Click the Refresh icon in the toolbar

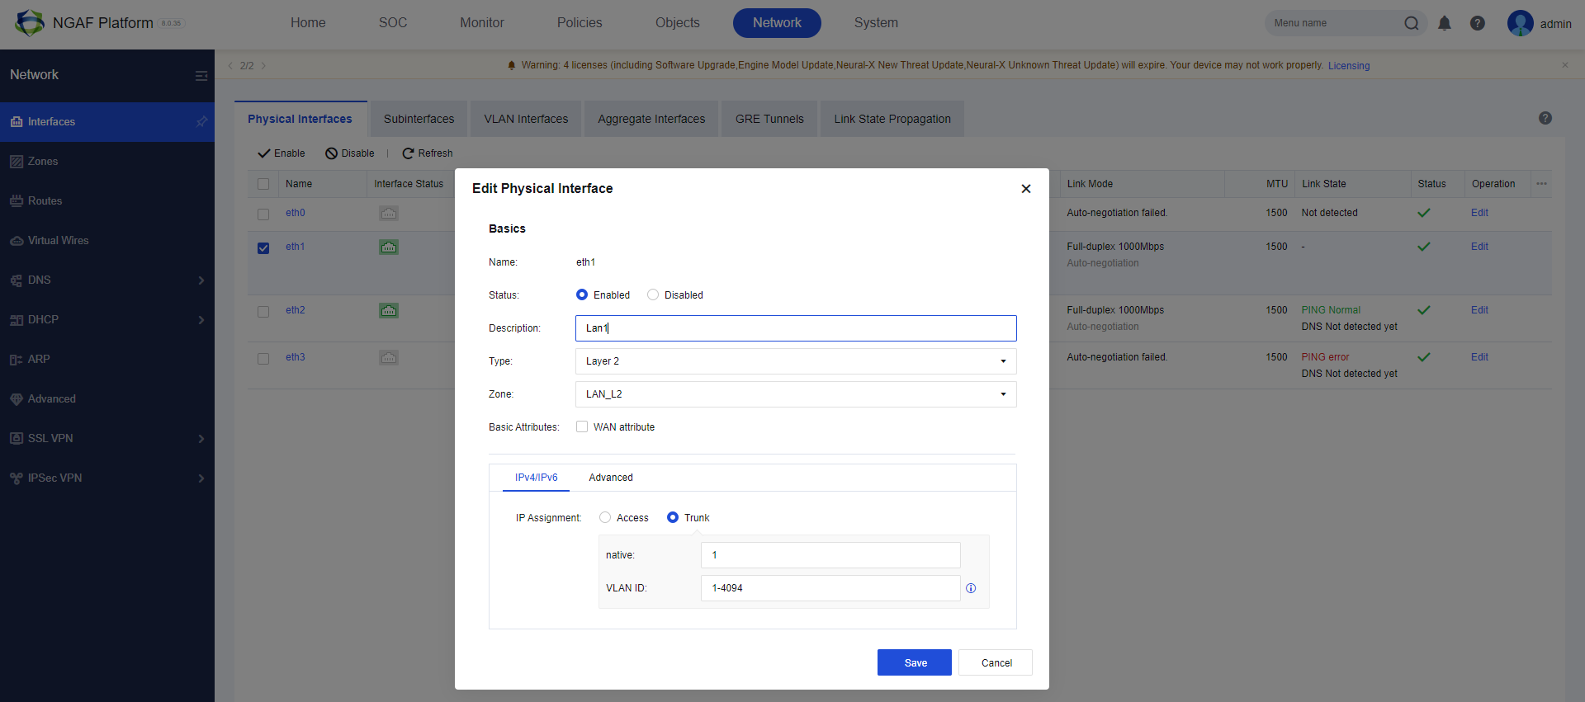(x=408, y=153)
